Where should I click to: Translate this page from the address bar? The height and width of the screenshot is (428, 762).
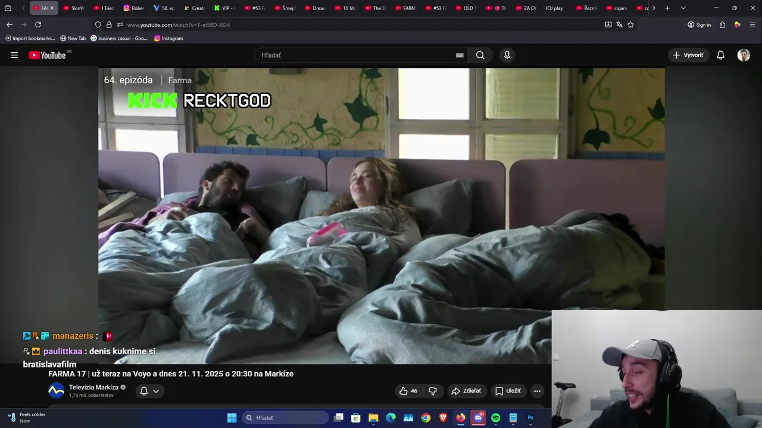click(619, 25)
